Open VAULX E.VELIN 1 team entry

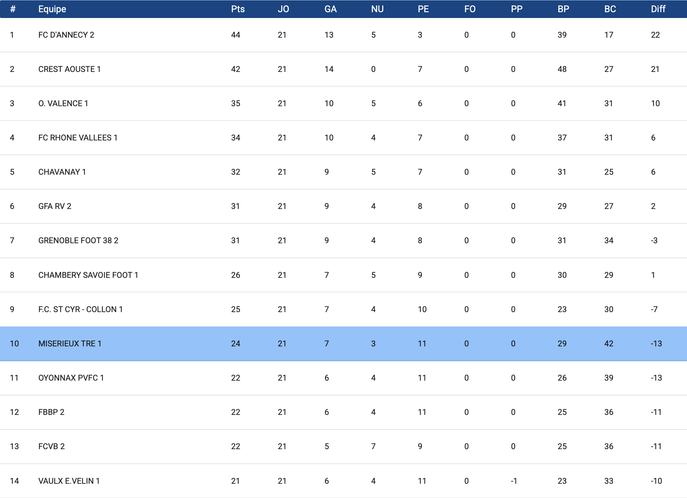click(69, 481)
